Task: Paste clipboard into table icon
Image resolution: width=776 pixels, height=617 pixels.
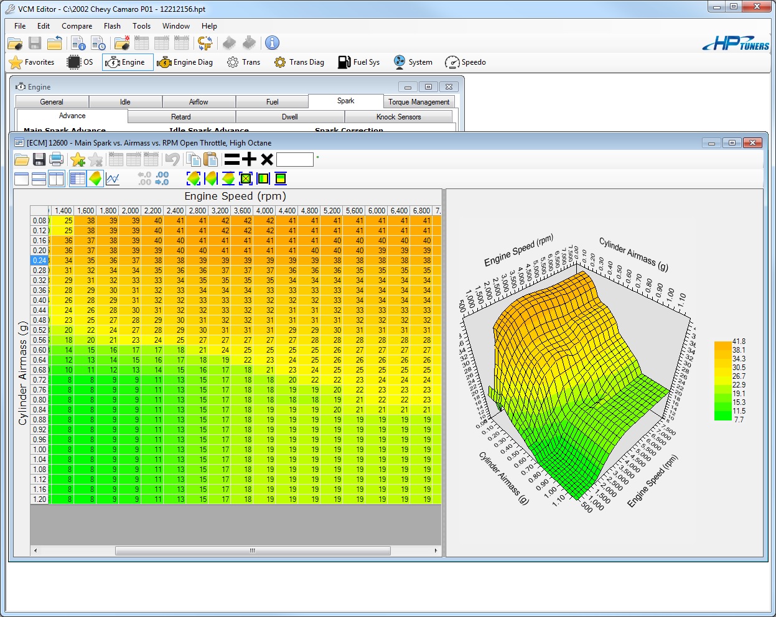Action: [x=211, y=159]
